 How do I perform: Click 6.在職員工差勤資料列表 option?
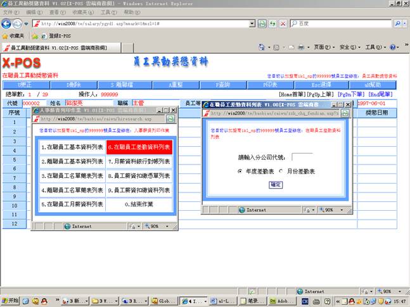point(139,147)
